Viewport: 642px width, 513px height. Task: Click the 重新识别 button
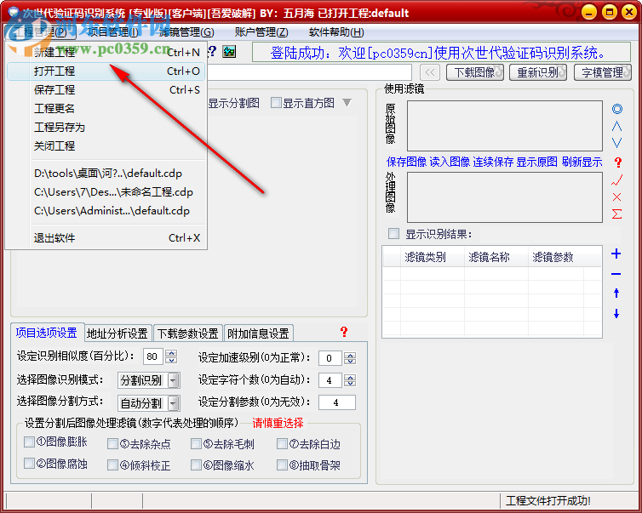[x=538, y=72]
